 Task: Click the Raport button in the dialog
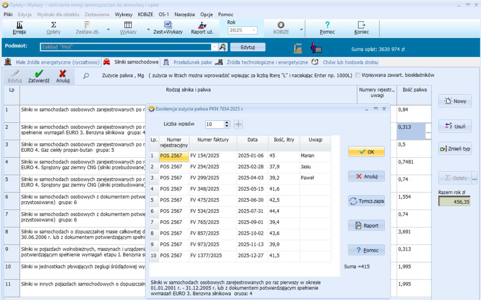(x=366, y=226)
